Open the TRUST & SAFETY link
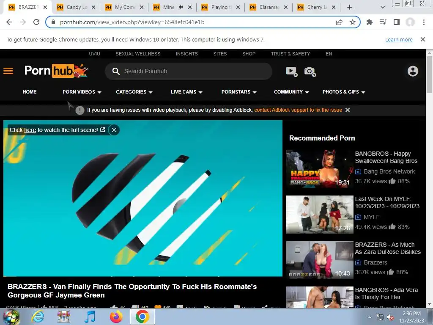The width and height of the screenshot is (433, 325). (290, 54)
